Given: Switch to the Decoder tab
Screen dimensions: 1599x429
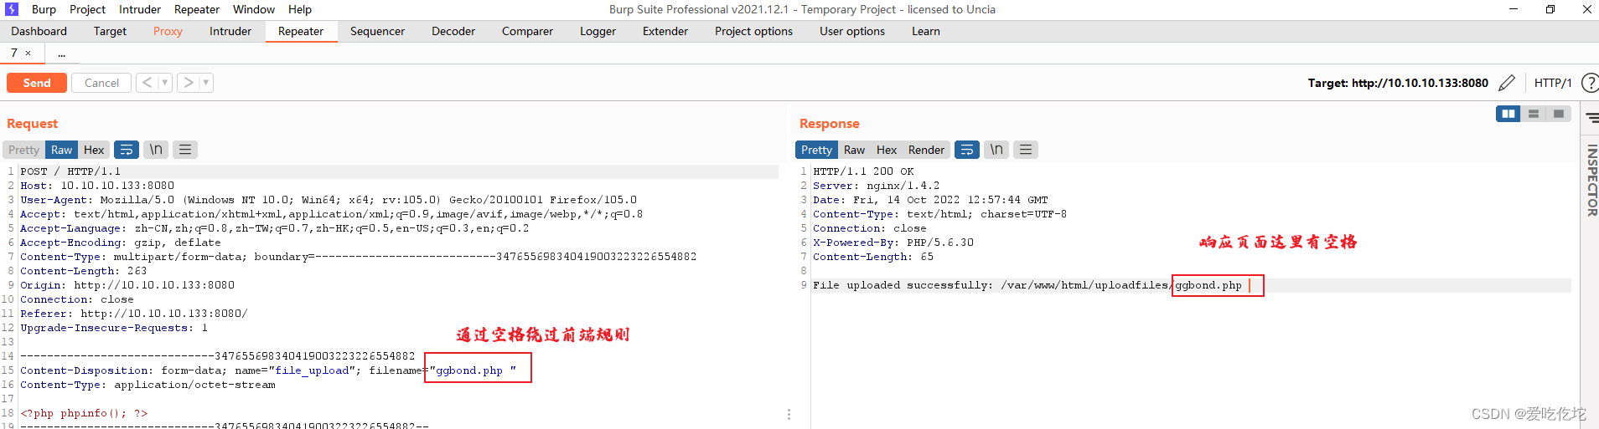Looking at the screenshot, I should (x=453, y=31).
